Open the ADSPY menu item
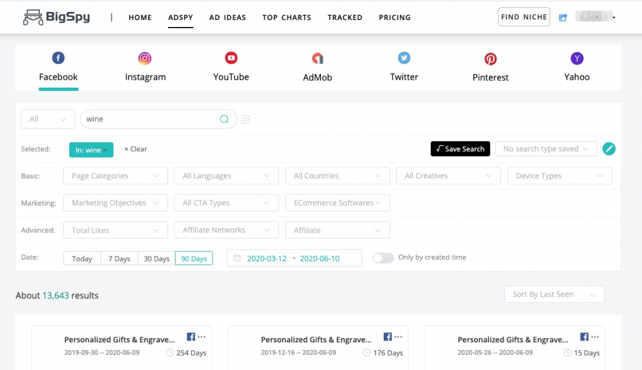 tap(181, 17)
